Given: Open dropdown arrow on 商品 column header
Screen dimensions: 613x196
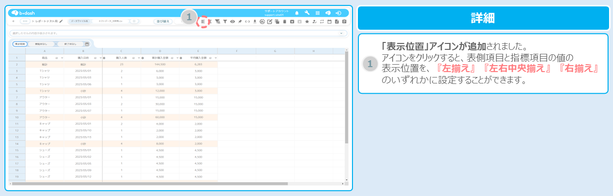Looking at the screenshot, I should (x=62, y=58).
